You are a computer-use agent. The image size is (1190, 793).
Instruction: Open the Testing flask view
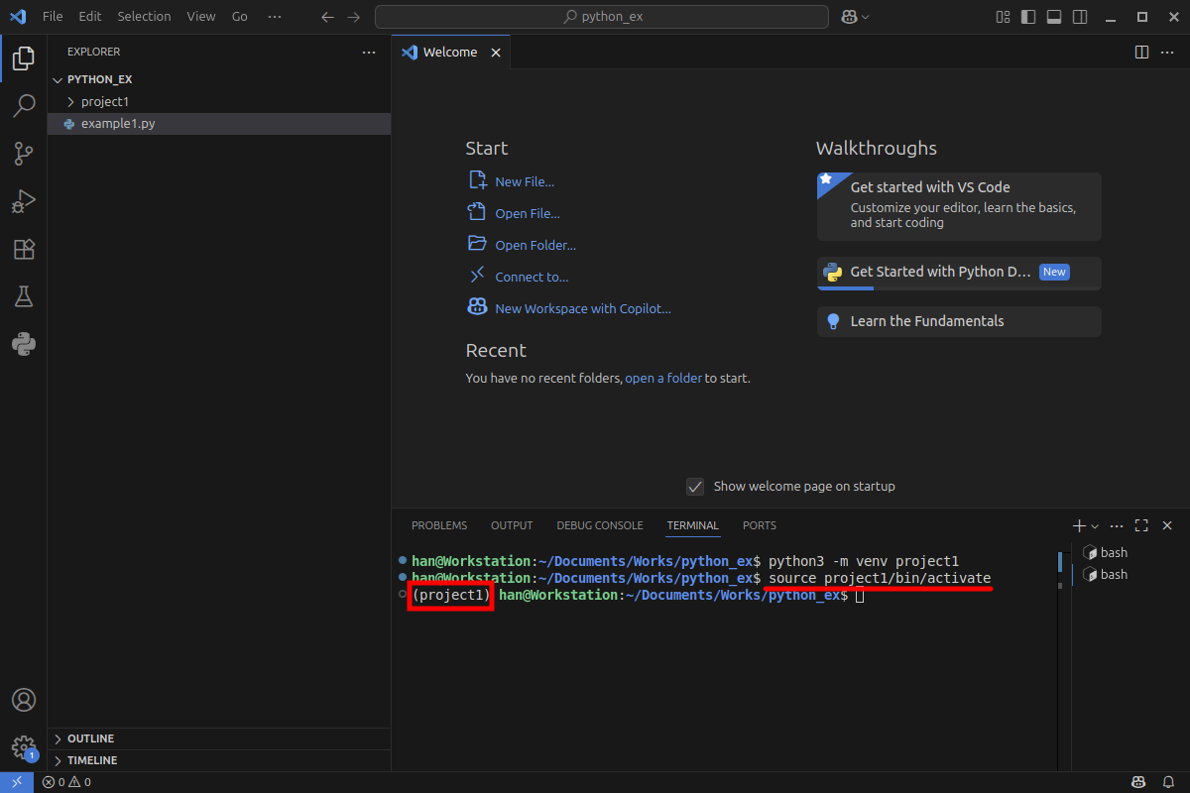(24, 296)
